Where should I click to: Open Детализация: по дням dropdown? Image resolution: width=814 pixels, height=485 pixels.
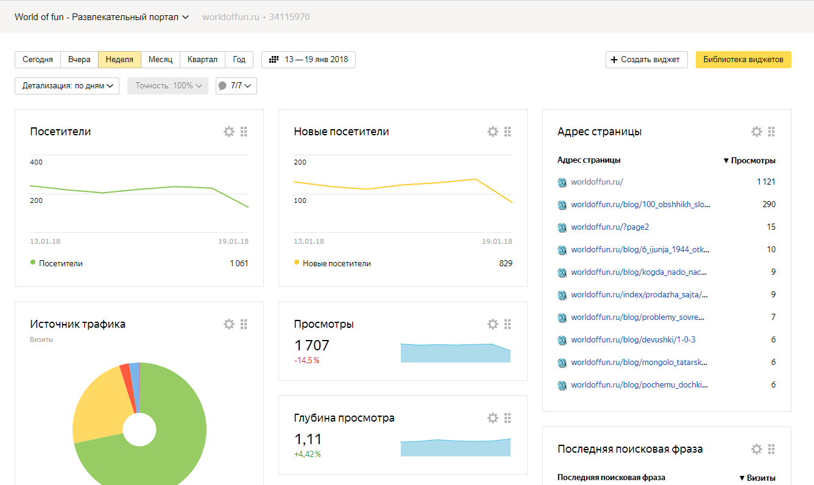click(x=67, y=86)
